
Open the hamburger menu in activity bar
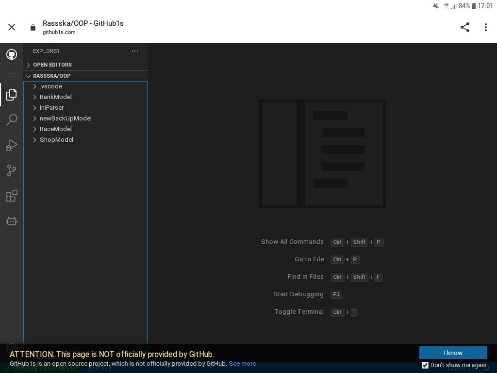coord(12,75)
